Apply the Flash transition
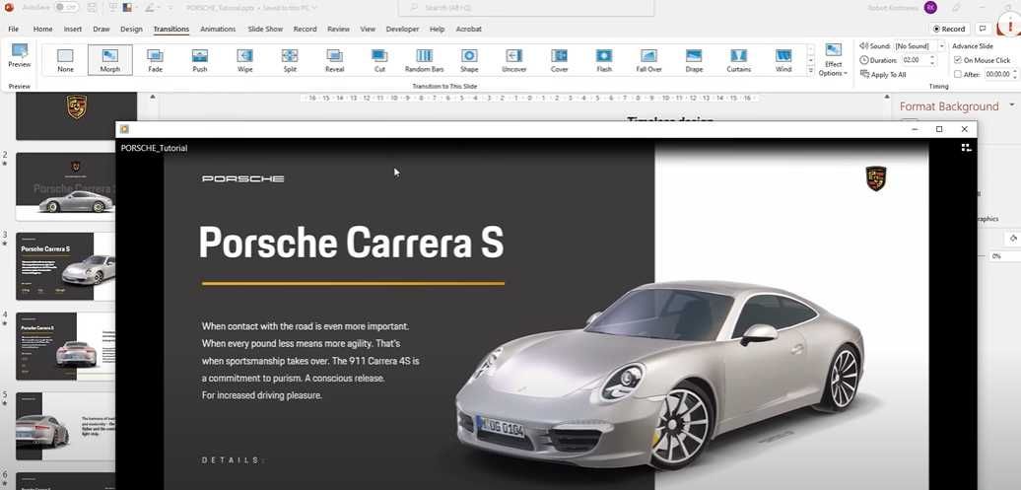1021x490 pixels. [x=604, y=60]
